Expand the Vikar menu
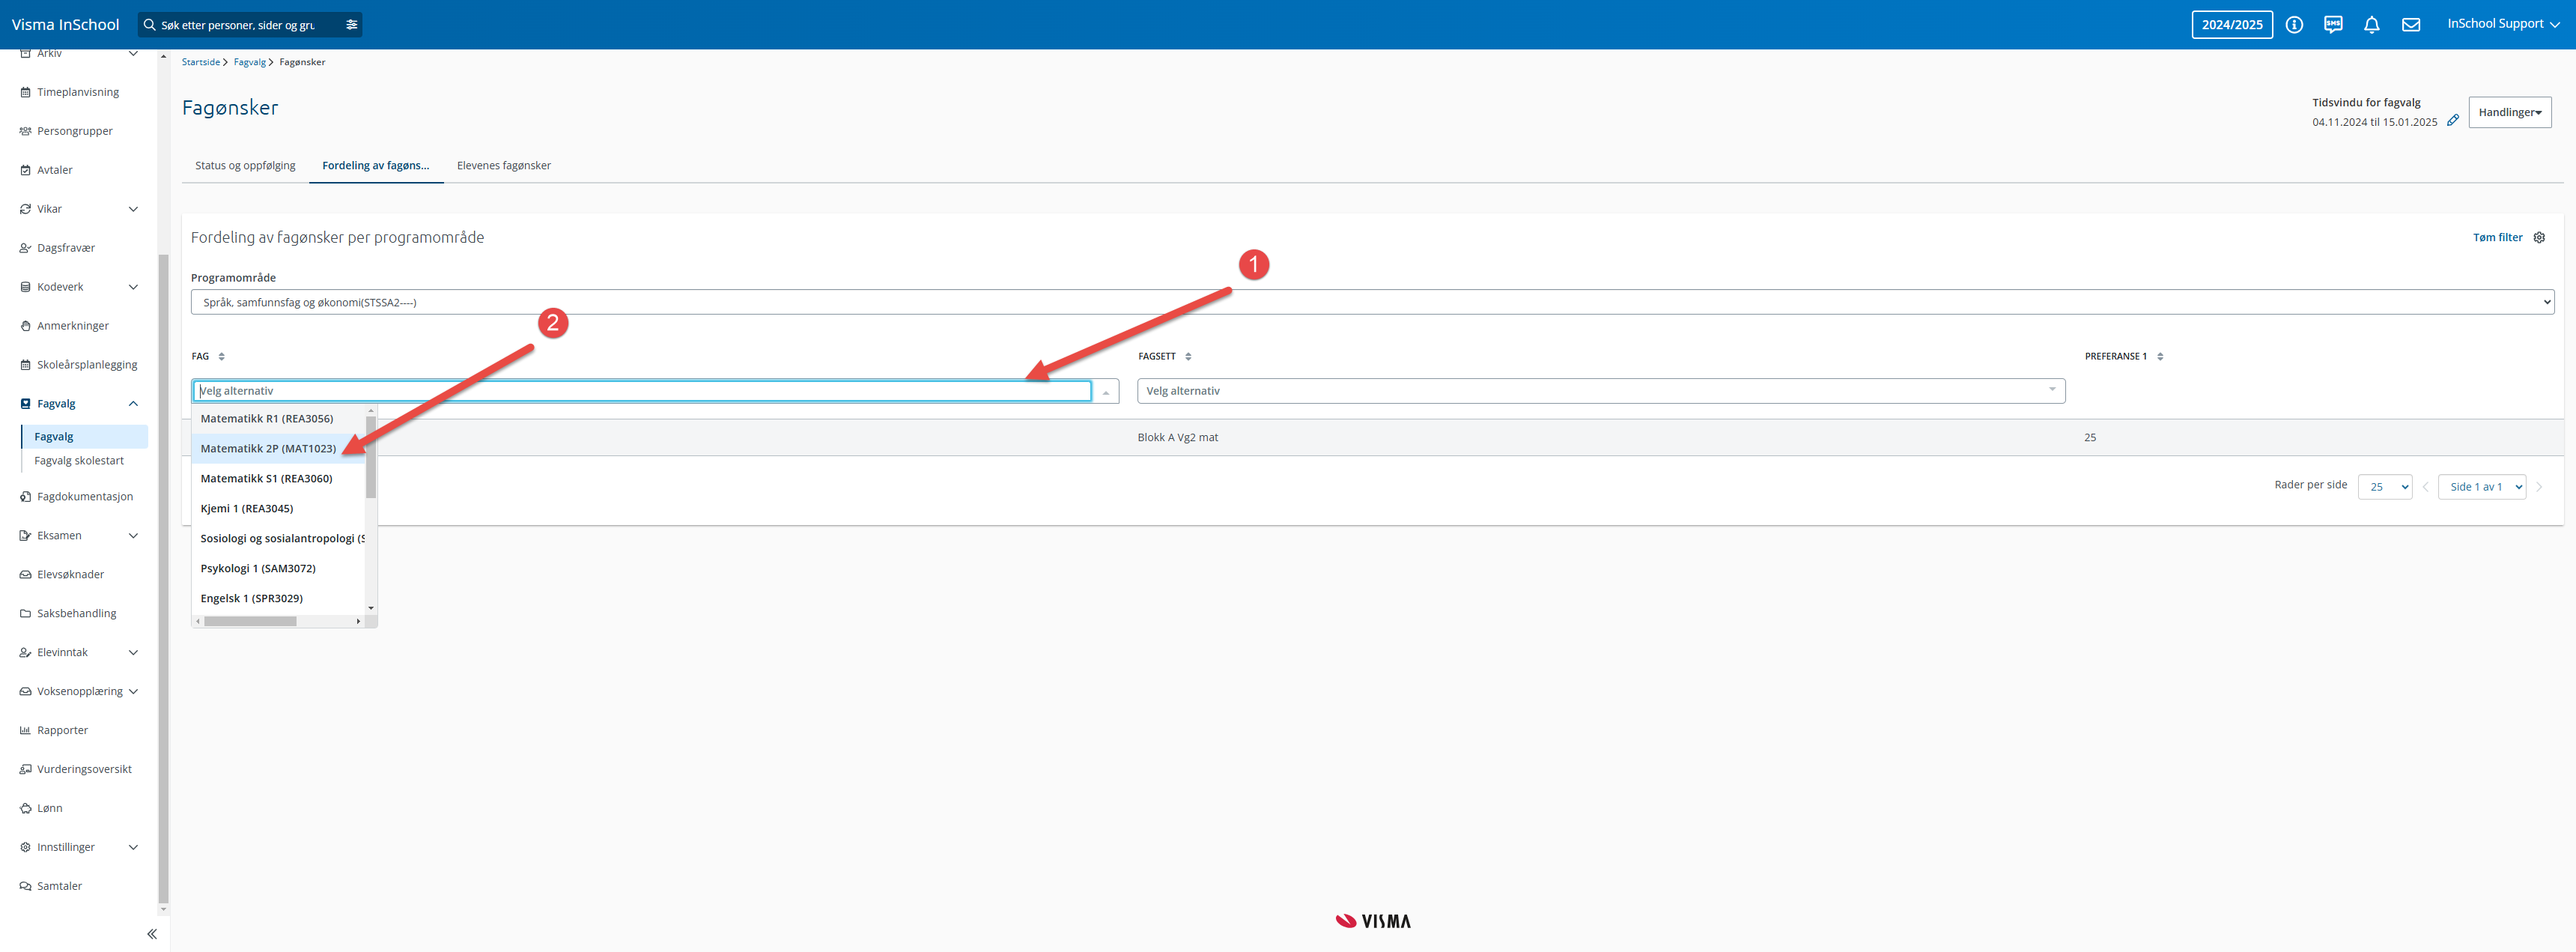This screenshot has width=2576, height=952. (133, 209)
